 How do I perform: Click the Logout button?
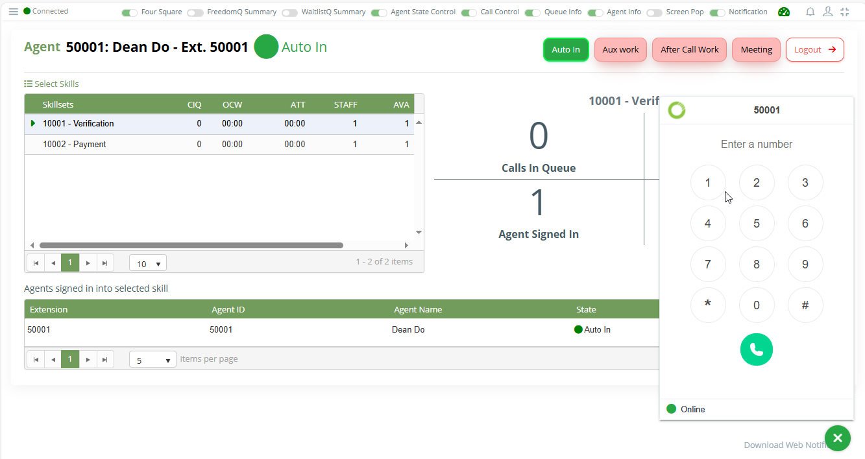tap(814, 50)
